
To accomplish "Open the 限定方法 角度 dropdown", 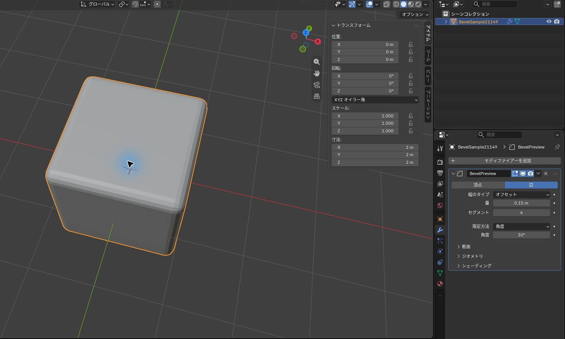I will [522, 227].
